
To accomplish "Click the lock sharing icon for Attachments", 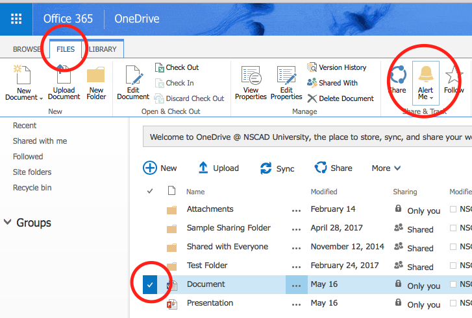I will tap(398, 208).
